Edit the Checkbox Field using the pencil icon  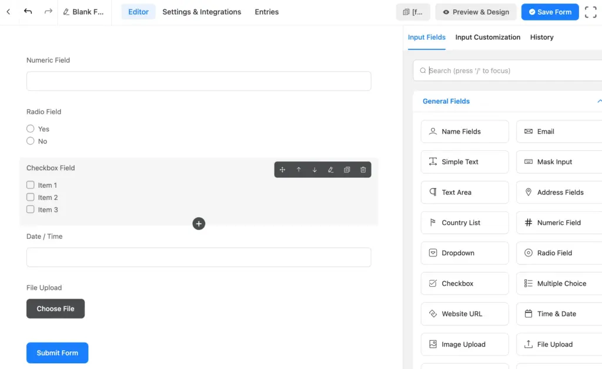[x=330, y=170]
